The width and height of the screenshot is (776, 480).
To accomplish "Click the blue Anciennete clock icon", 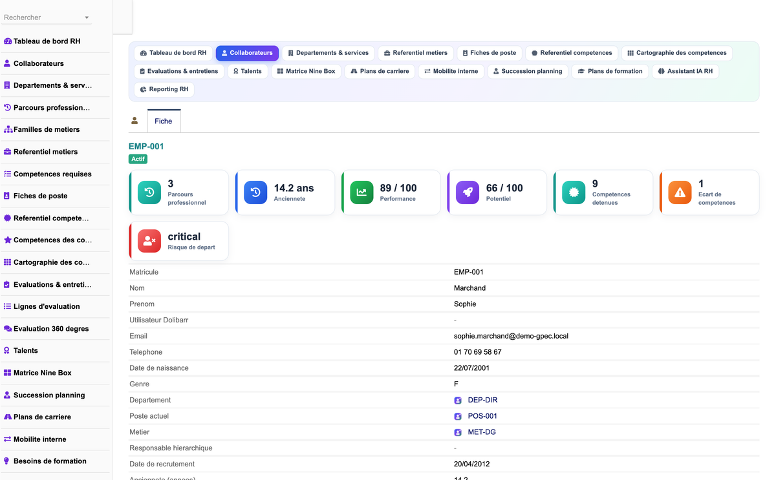I will [x=255, y=193].
